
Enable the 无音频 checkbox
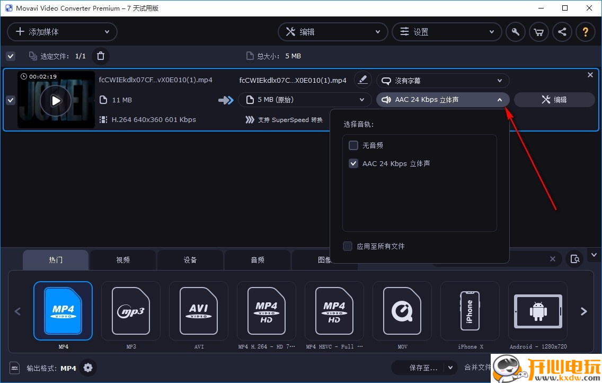(353, 145)
